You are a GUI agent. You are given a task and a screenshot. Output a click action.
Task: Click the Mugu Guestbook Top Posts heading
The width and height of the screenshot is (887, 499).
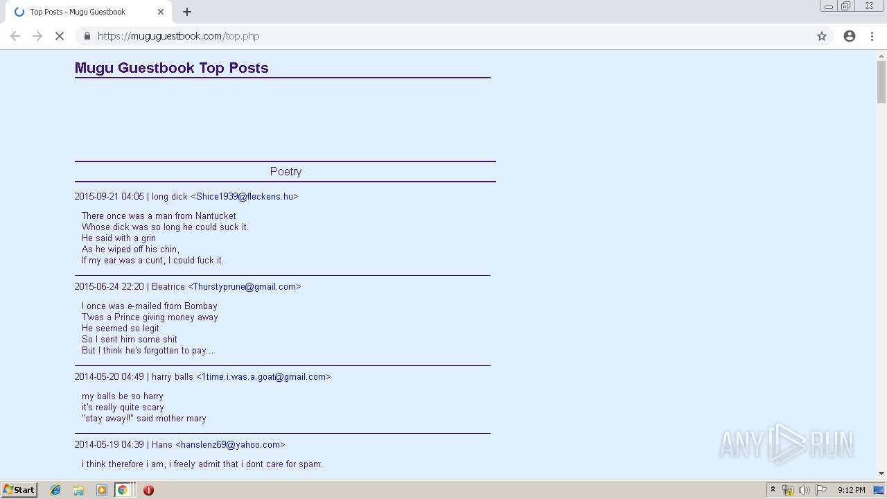(171, 68)
